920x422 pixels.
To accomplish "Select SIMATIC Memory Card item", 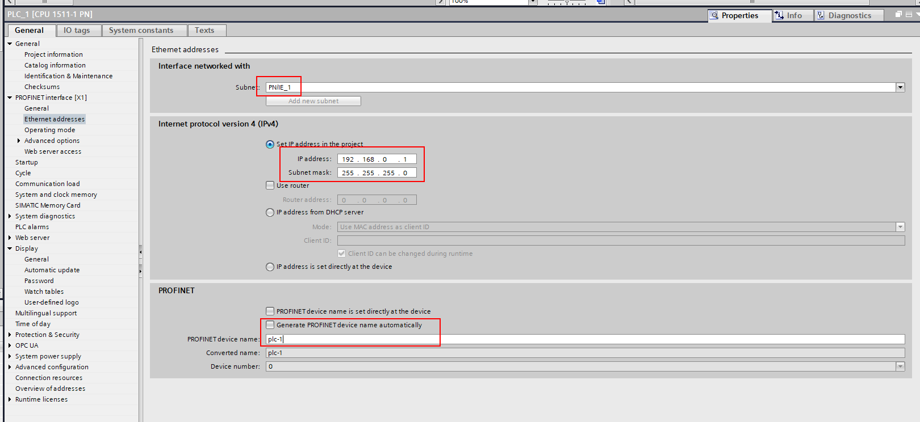I will [48, 205].
